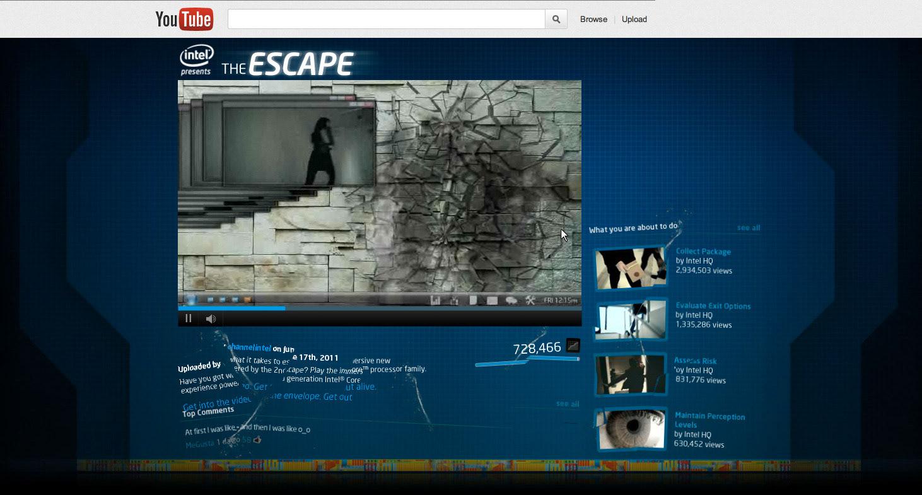Click "see all" for Top Comments
Viewport: 922px width, 495px height.
pos(568,404)
